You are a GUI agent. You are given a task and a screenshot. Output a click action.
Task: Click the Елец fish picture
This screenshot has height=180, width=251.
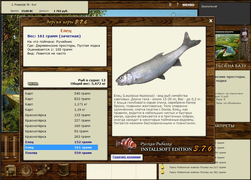pyautogui.click(x=158, y=59)
